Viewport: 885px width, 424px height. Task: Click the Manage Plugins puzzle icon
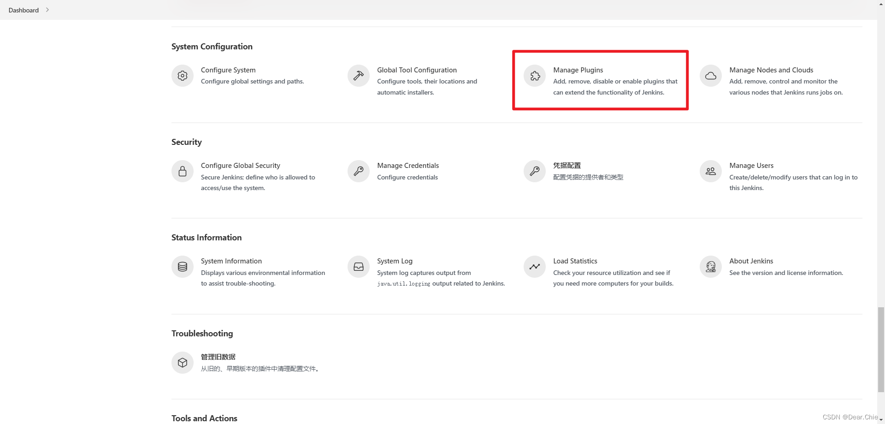(x=535, y=76)
